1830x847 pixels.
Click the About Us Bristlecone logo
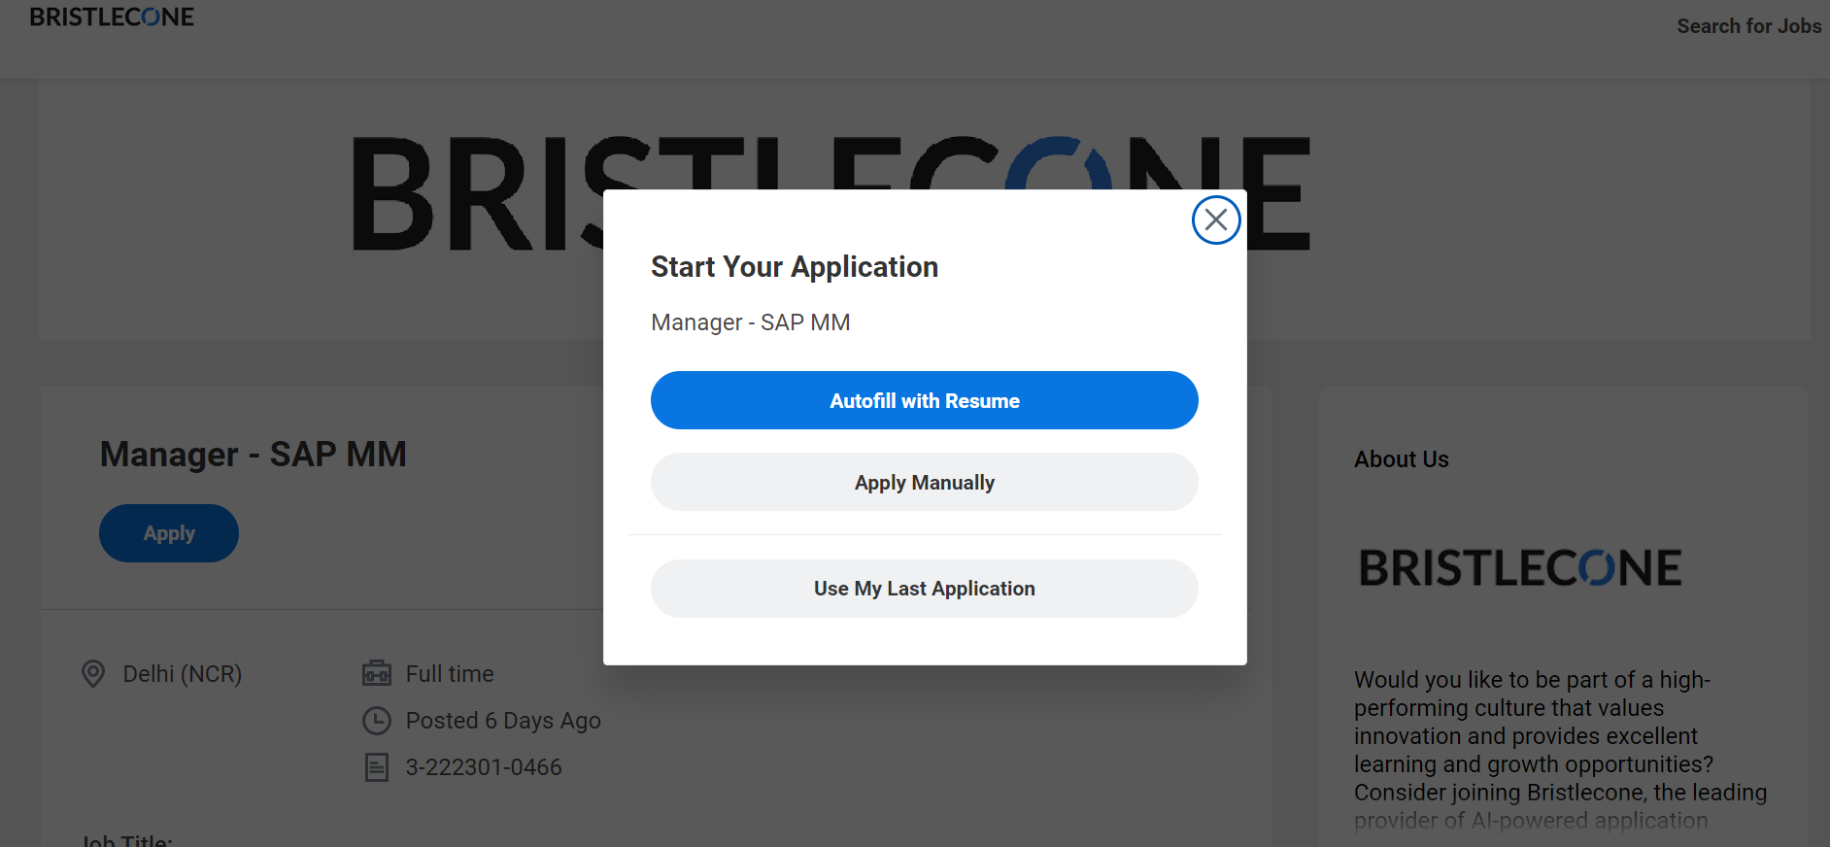click(1520, 568)
